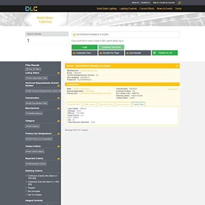Collapse the Classification filter section
205x205 pixels.
[x=58, y=98]
